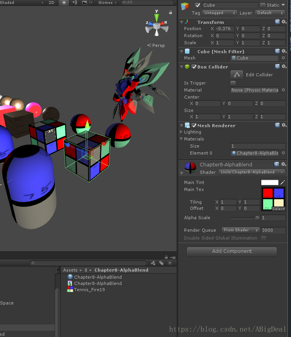Collapse the Cube Mesh Filter component

181,52
